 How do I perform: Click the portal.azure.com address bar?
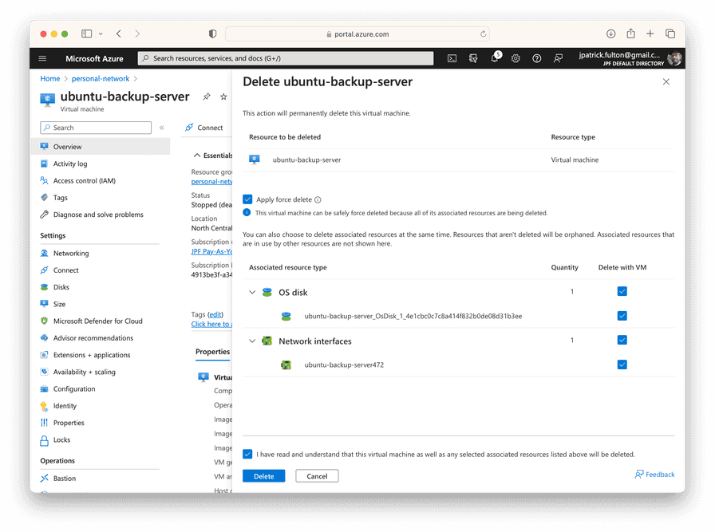(357, 33)
